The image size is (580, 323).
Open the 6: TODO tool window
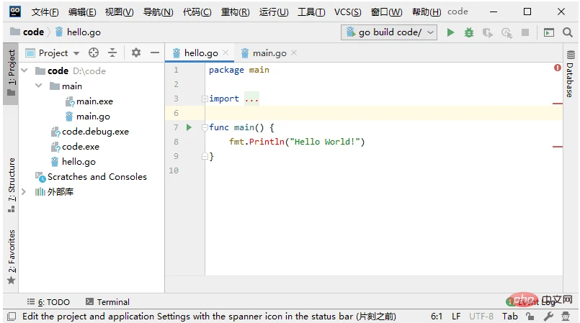48,302
